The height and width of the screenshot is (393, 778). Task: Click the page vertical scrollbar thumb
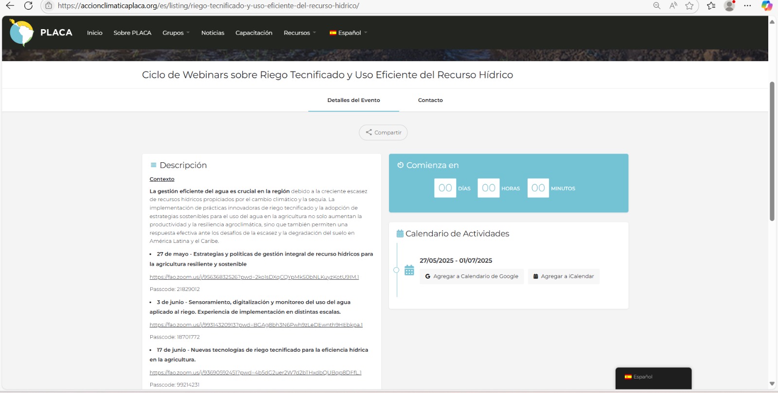coord(772,151)
